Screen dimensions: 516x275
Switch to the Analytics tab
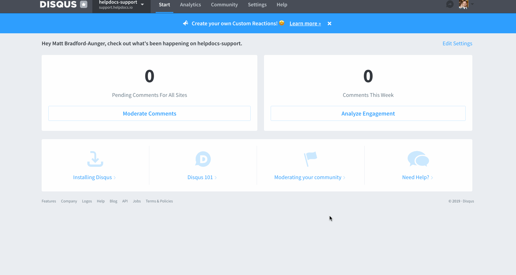(190, 5)
